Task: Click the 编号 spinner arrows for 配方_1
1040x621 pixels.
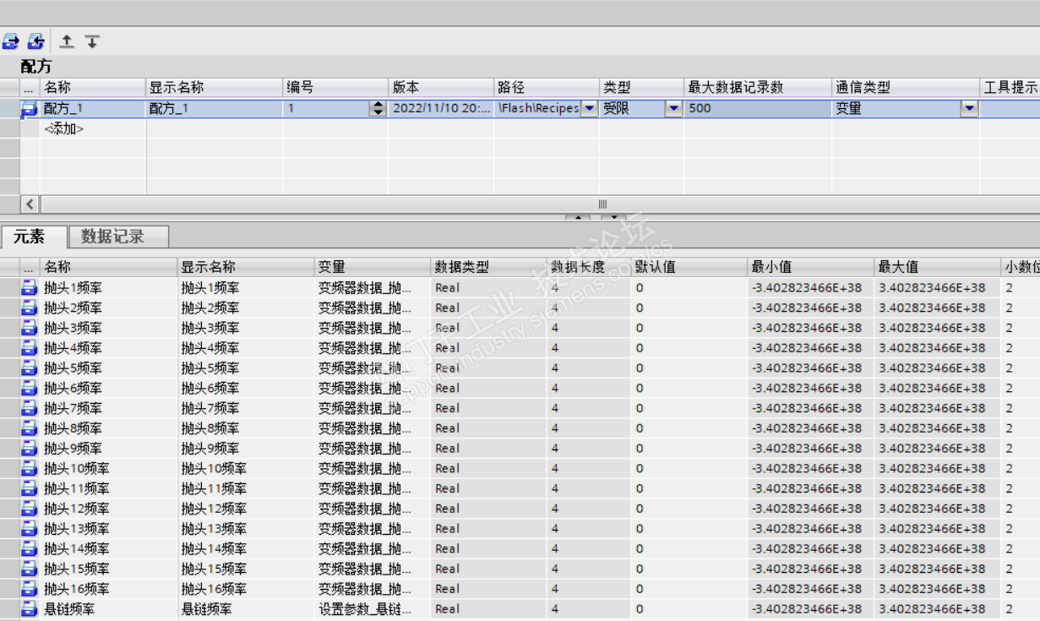Action: (378, 108)
